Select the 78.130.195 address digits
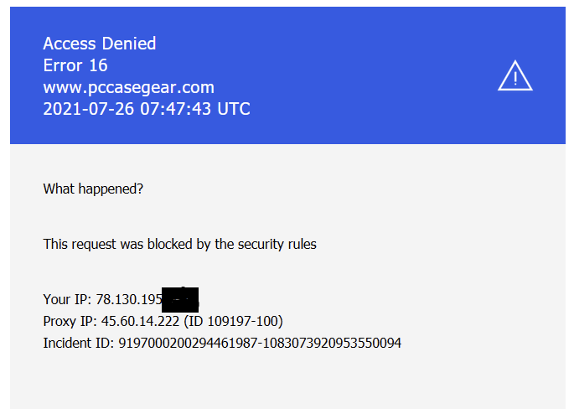The height and width of the screenshot is (419, 574). pyautogui.click(x=128, y=299)
